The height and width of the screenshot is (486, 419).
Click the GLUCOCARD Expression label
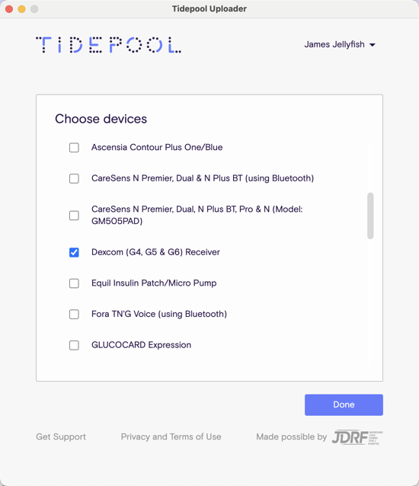pyautogui.click(x=142, y=345)
